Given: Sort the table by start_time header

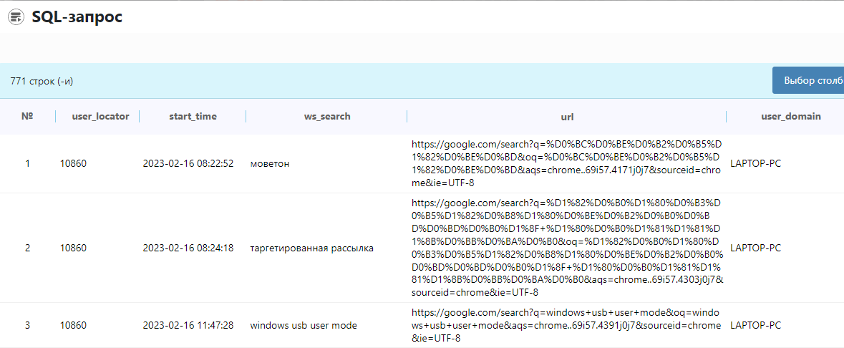Looking at the screenshot, I should coord(193,116).
